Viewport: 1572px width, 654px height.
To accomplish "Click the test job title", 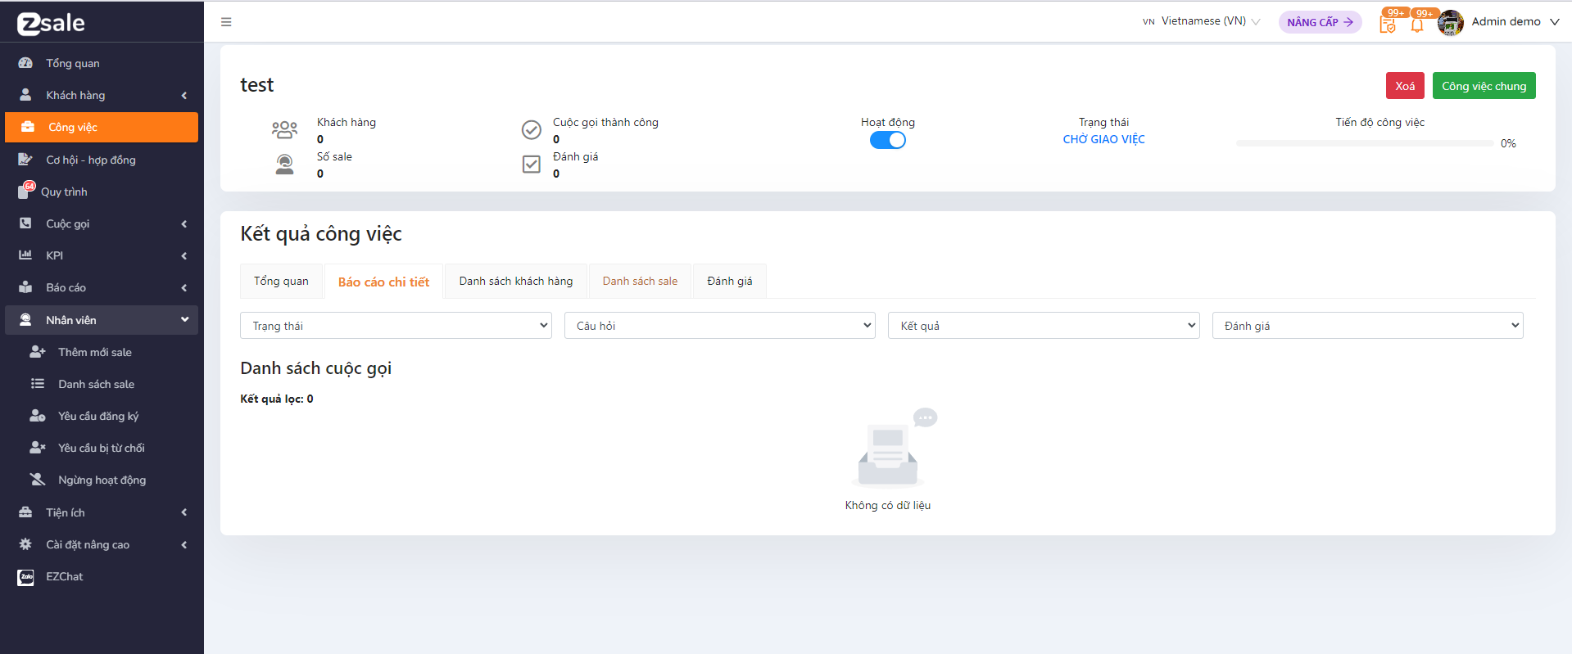I will pyautogui.click(x=256, y=85).
